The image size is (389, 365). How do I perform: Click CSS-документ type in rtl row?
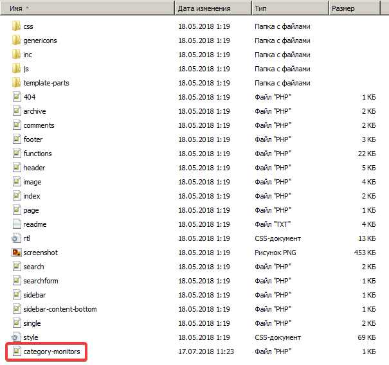278,238
